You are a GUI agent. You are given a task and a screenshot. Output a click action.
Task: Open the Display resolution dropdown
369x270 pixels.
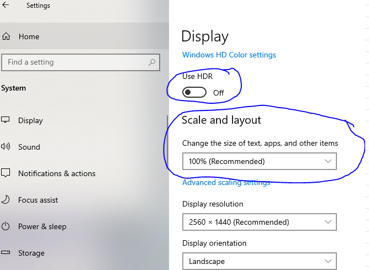[259, 222]
